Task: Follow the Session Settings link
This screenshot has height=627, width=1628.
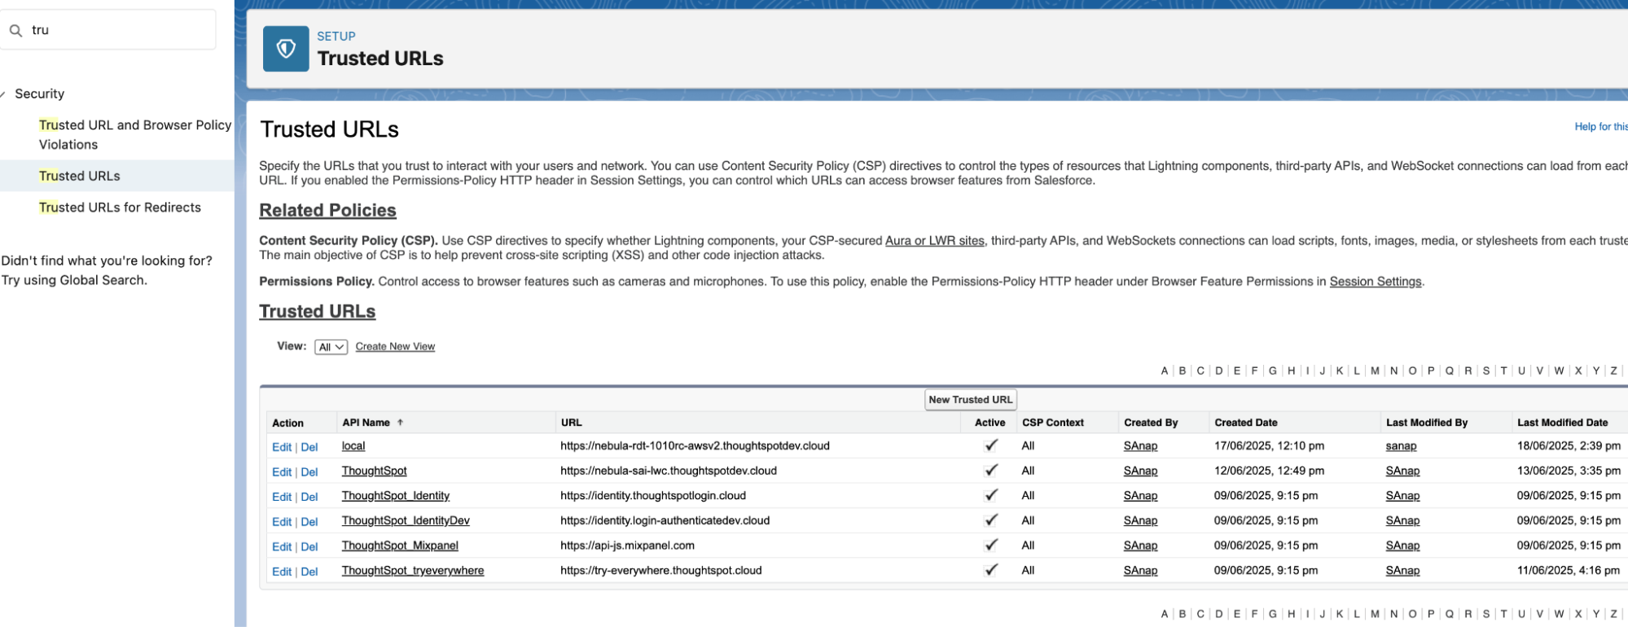Action: [x=1375, y=282]
